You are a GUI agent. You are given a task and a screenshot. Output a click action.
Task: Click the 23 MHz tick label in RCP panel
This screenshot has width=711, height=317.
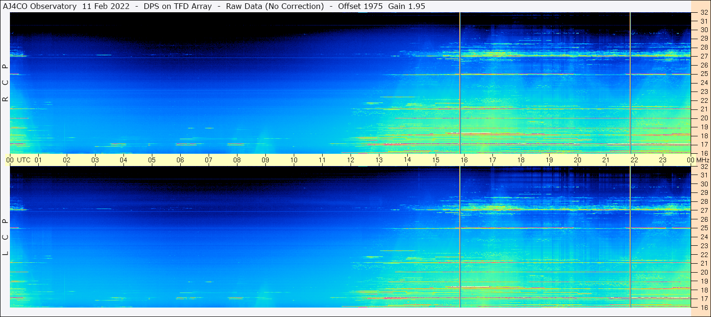point(704,92)
